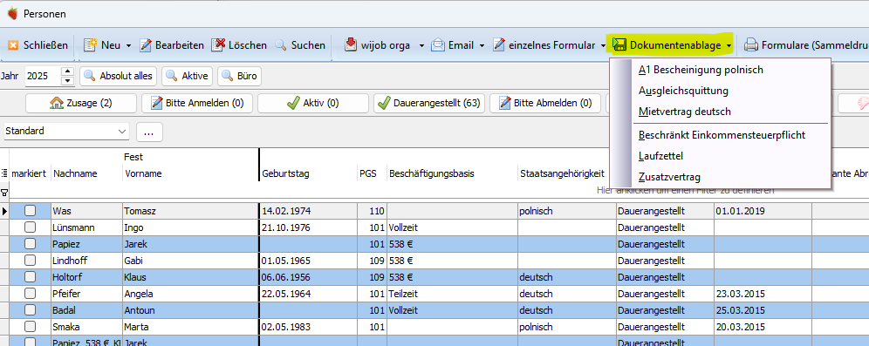Open the einzelnes Formular dropdown arrow
The height and width of the screenshot is (346, 869).
click(x=603, y=45)
